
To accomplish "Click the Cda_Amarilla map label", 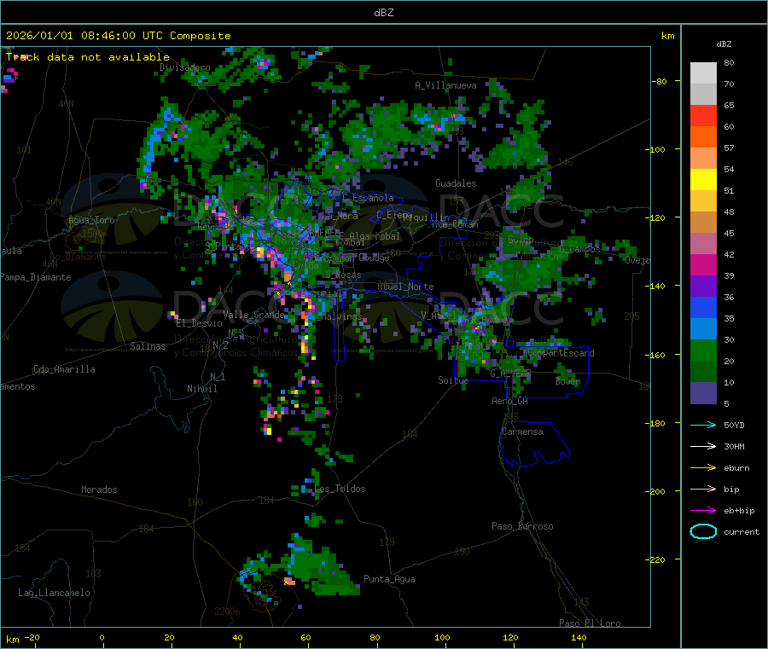I will pos(64,369).
